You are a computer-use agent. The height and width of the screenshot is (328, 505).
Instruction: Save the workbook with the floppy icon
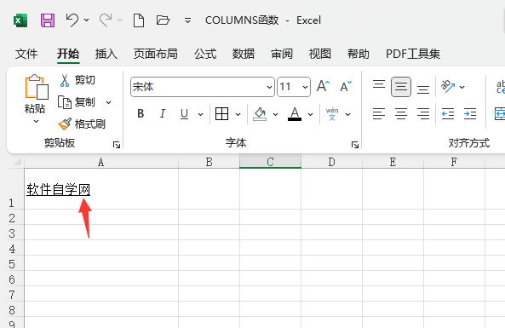tap(48, 20)
